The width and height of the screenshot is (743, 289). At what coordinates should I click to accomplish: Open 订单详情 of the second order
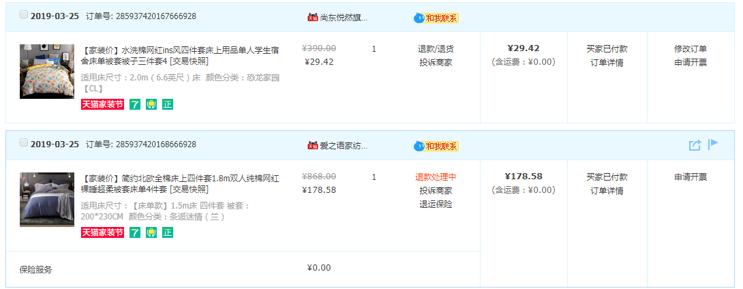(x=607, y=191)
